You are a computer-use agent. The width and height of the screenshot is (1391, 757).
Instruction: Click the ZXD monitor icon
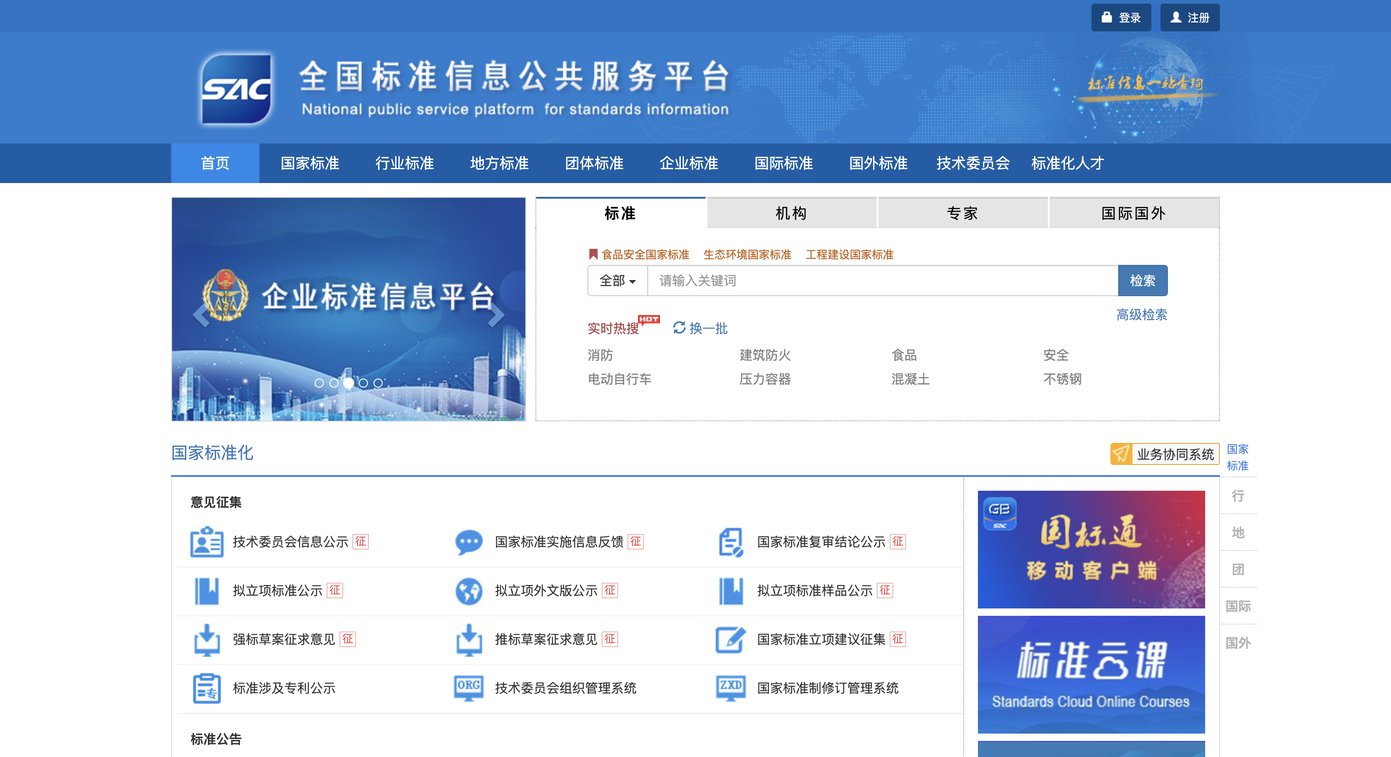coord(730,688)
